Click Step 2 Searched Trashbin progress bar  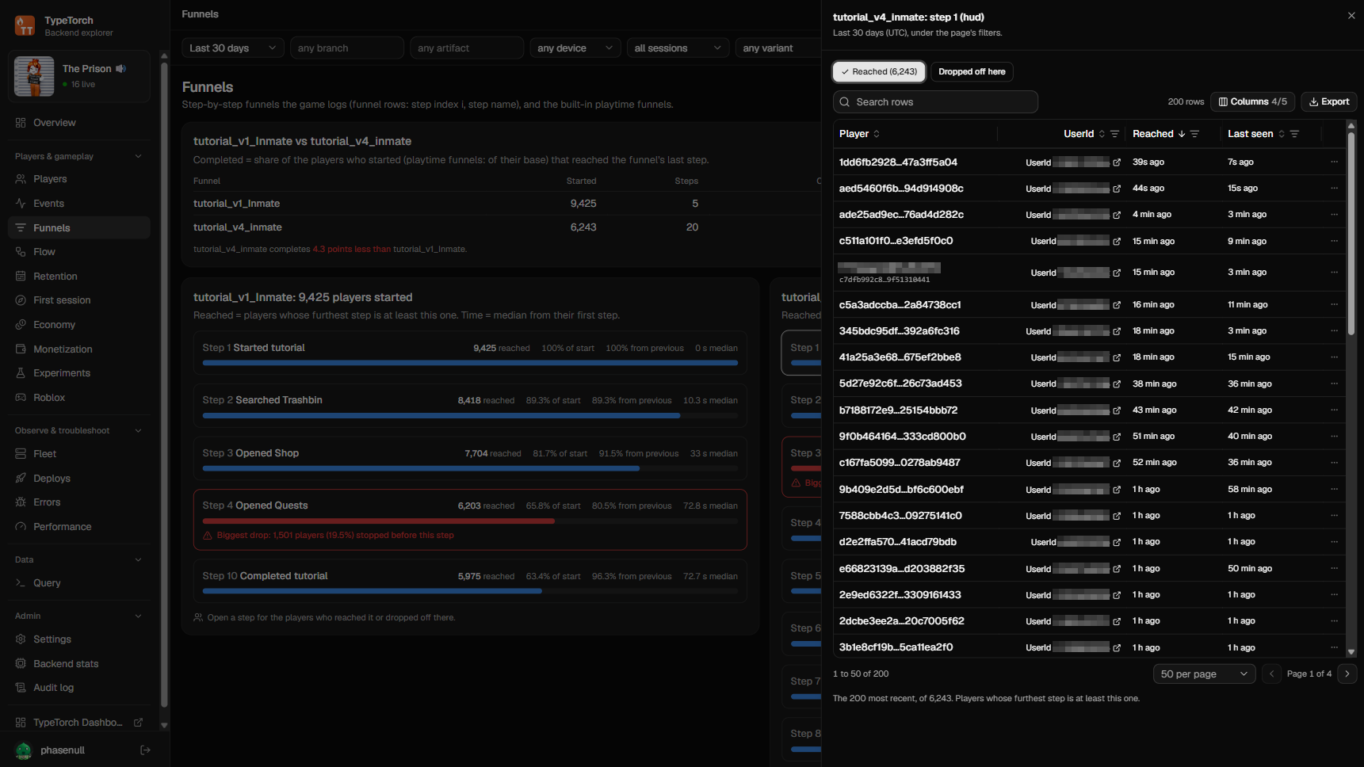(x=470, y=415)
